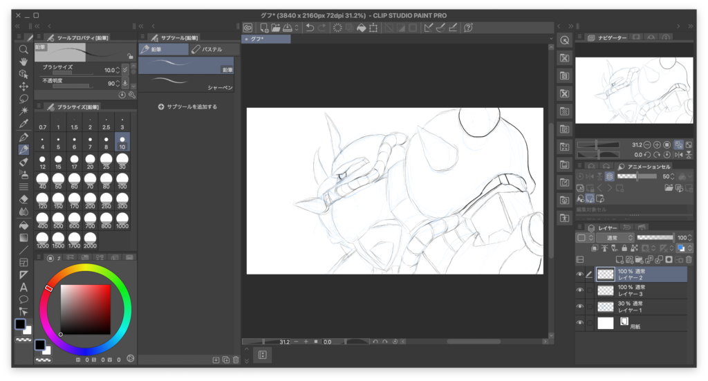Select the Lasso selection tool
This screenshot has width=708, height=381.
24,99
